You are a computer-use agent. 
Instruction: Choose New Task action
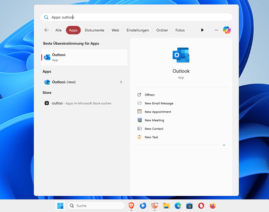tap(151, 137)
